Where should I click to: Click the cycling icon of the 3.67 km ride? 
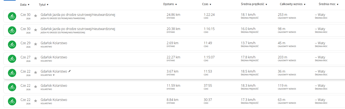pyautogui.click(x=12, y=73)
